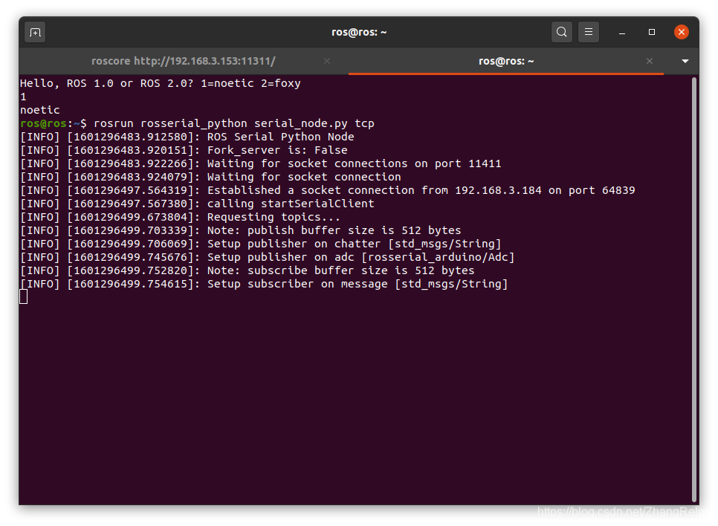Click 'Setup publisher on chatter' line
The height and width of the screenshot is (526, 718).
[261, 244]
